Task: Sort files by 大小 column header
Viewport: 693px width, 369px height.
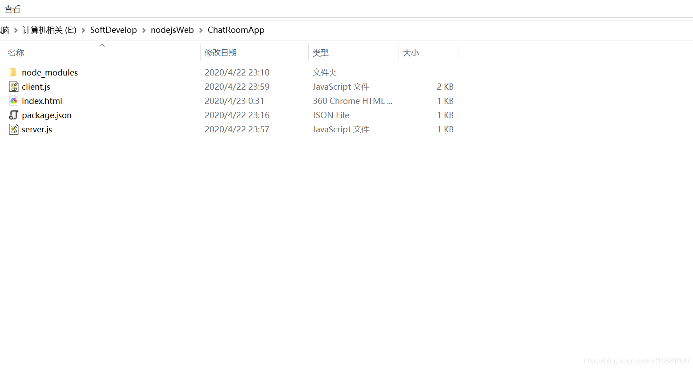Action: pos(411,53)
